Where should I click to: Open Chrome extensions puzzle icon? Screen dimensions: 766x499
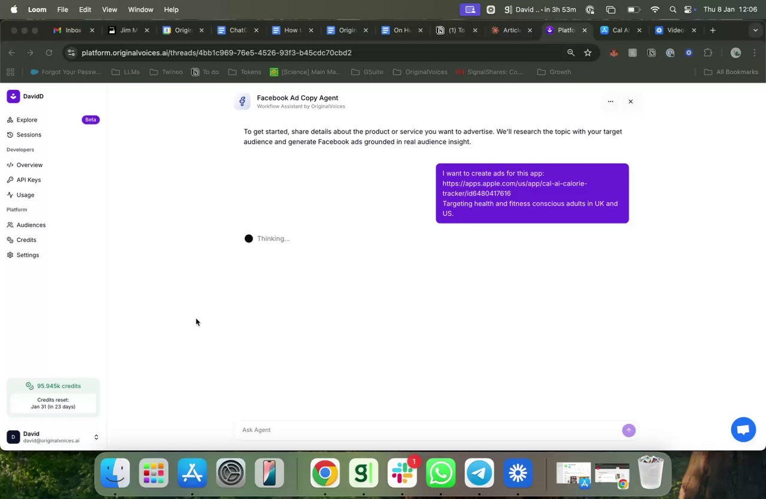(708, 53)
